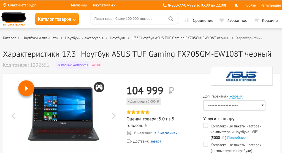Show next product image with right arrow
The image size is (282, 153).
coord(113,116)
